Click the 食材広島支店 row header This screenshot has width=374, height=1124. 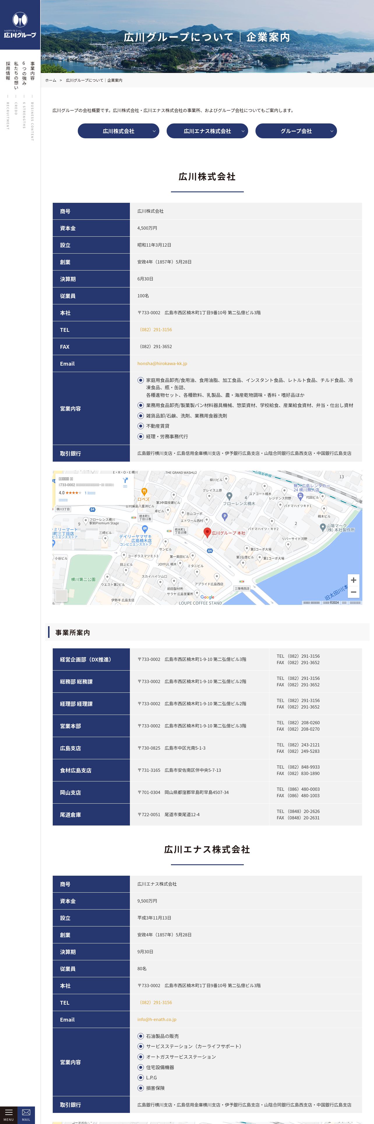point(91,771)
